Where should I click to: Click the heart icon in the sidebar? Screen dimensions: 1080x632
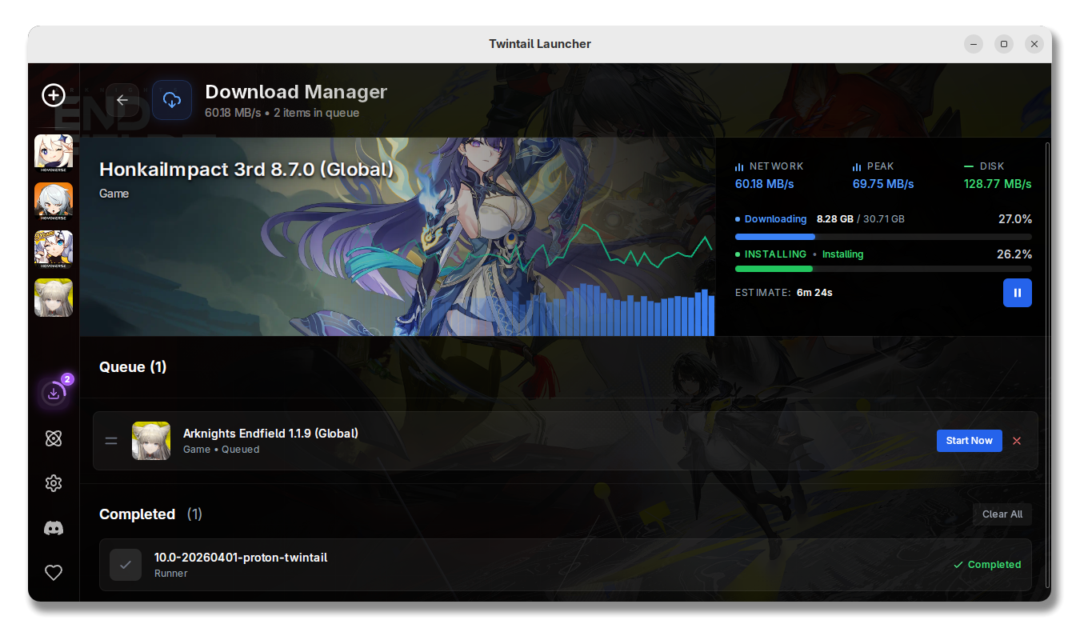[54, 573]
